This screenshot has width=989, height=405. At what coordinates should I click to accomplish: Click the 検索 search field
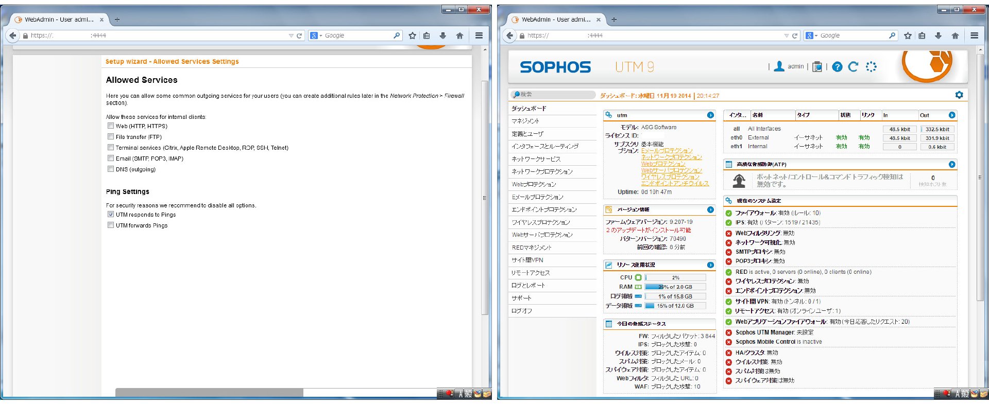pyautogui.click(x=553, y=95)
